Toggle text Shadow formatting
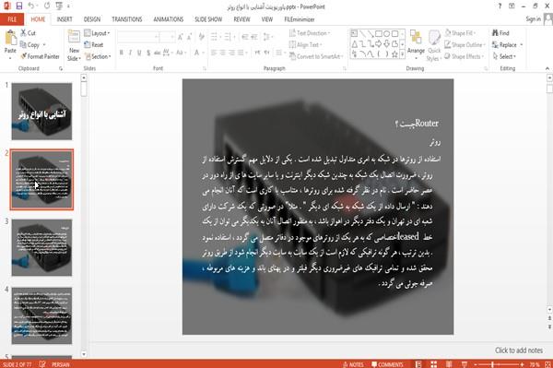553x368 pixels. point(148,53)
